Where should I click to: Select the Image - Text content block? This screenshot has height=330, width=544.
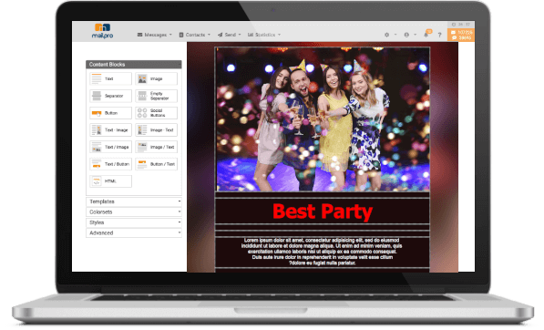coord(156,129)
